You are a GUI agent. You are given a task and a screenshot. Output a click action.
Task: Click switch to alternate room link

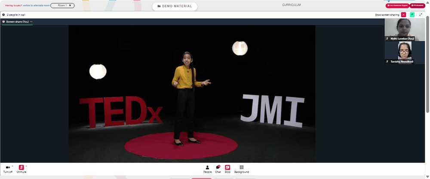(36, 6)
